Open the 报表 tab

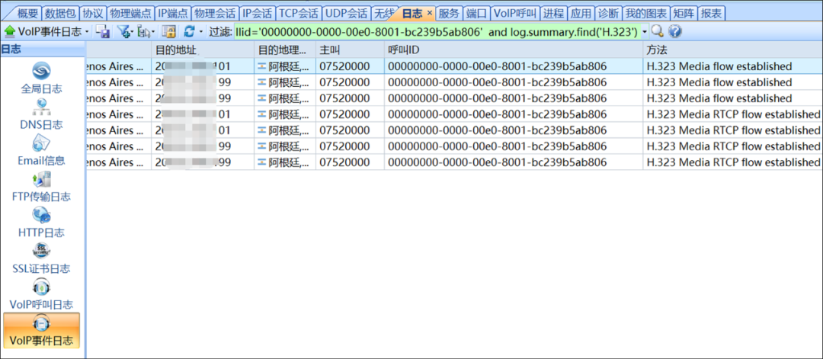click(711, 13)
